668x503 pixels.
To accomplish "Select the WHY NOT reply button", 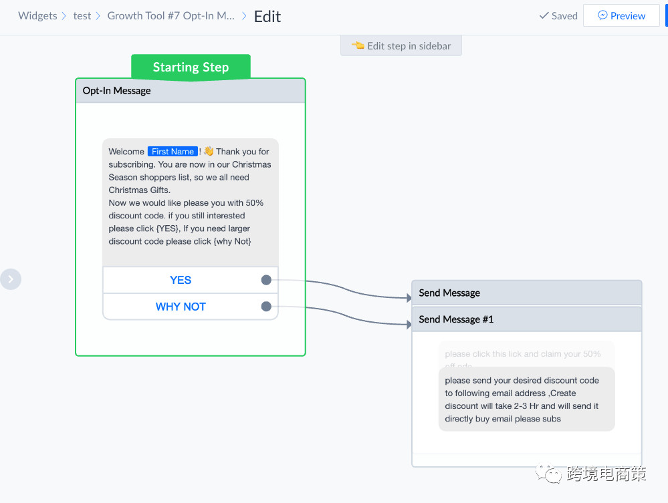I will coord(181,307).
